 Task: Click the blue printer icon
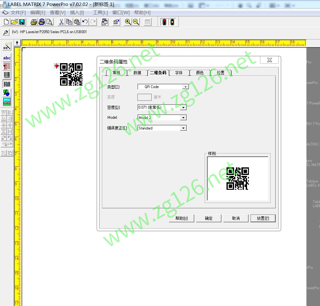pos(42,22)
